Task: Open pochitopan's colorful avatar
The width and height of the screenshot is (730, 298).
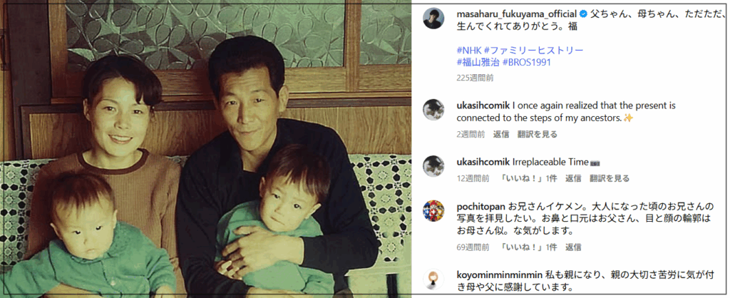Action: point(433,210)
